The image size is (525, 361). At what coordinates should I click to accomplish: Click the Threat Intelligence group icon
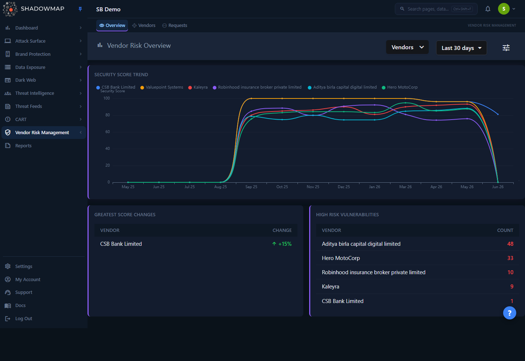point(8,93)
